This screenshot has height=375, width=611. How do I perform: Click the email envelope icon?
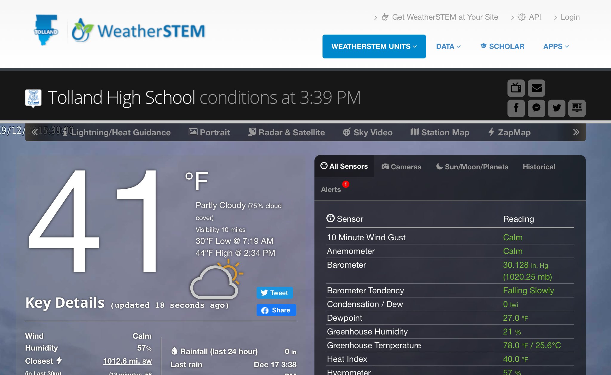[x=536, y=88]
